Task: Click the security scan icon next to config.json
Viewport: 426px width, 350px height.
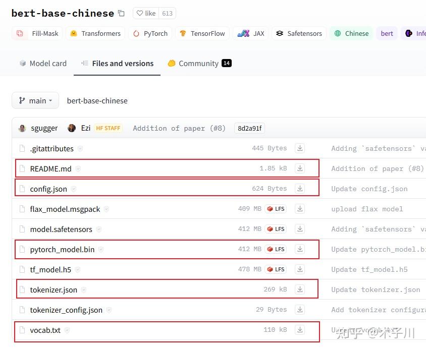Action: [74, 189]
